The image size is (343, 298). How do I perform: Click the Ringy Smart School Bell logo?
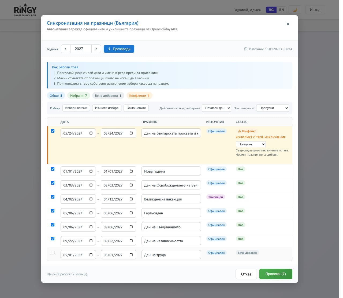point(25,10)
